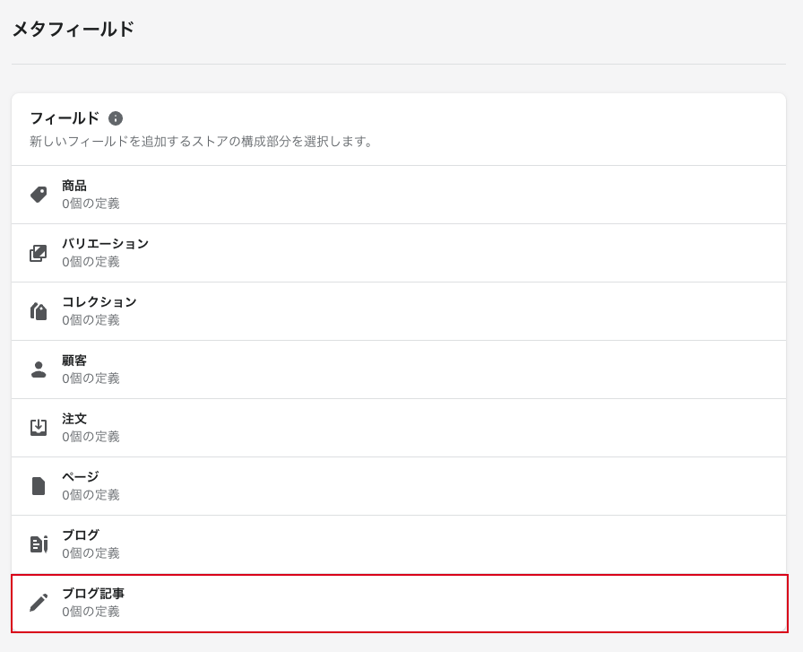Open the 商品 metafield definitions

[x=74, y=186]
